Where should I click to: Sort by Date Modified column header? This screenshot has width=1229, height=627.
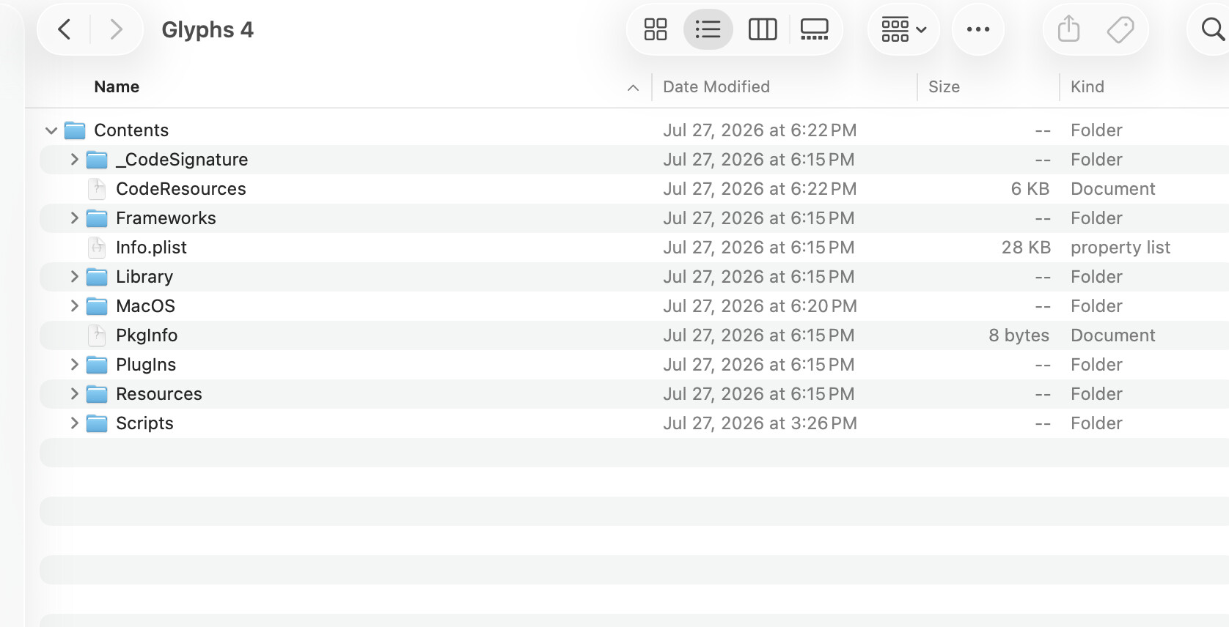coord(716,86)
